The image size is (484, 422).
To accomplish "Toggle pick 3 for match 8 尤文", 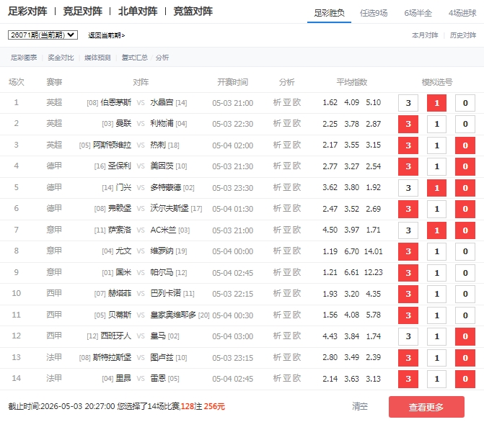I will (x=408, y=251).
